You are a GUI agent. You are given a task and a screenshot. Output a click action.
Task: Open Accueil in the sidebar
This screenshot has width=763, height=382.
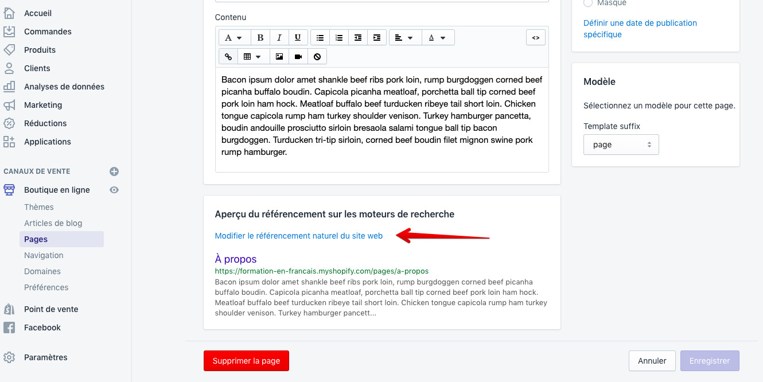pyautogui.click(x=38, y=13)
